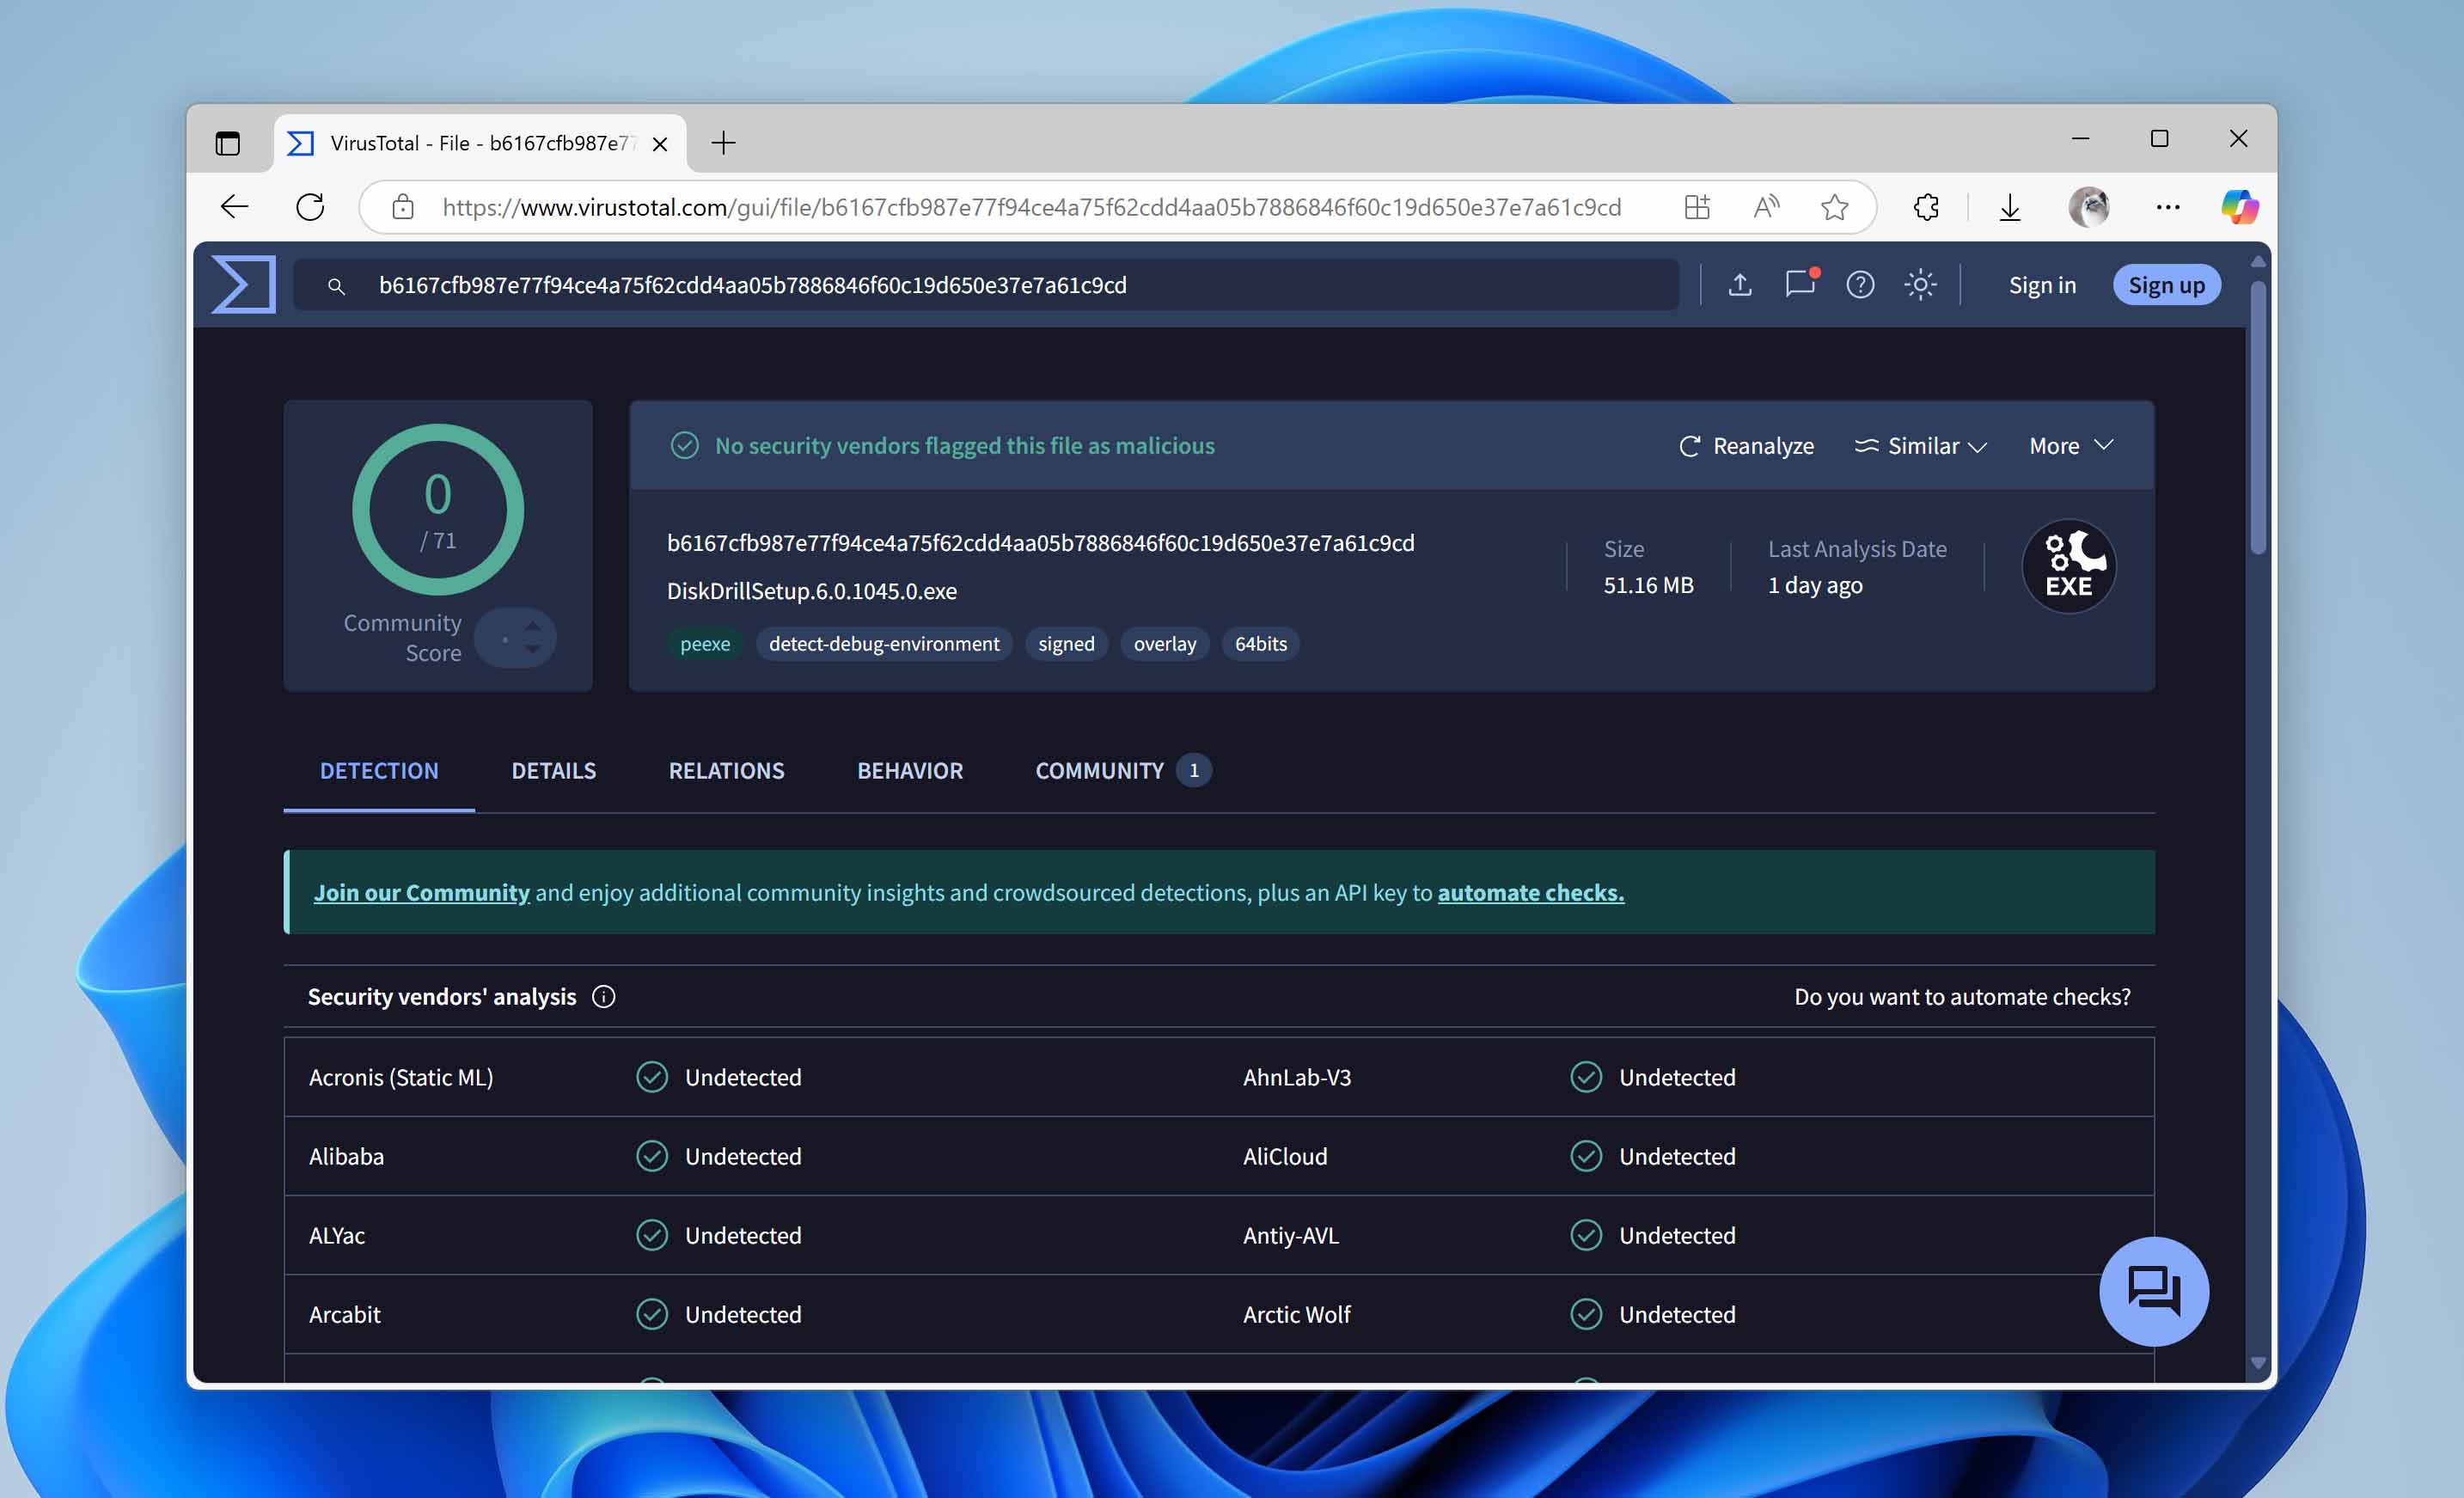The width and height of the screenshot is (2464, 1498).
Task: Click checkmark icon next to Acronis Undetected
Action: tap(652, 1077)
